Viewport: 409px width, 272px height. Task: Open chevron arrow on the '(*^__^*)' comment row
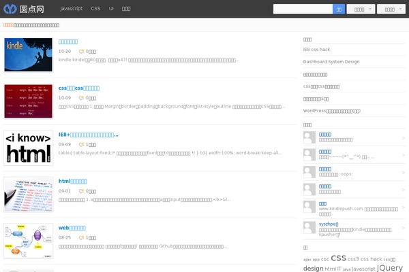click(x=404, y=155)
